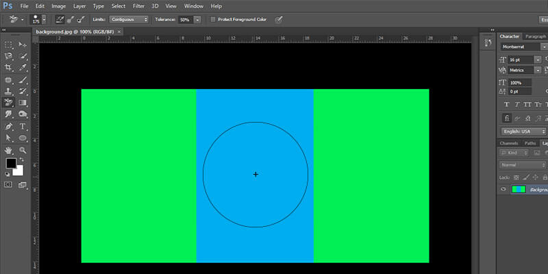
Task: Reset default foreground and background colors
Action: tap(7, 174)
